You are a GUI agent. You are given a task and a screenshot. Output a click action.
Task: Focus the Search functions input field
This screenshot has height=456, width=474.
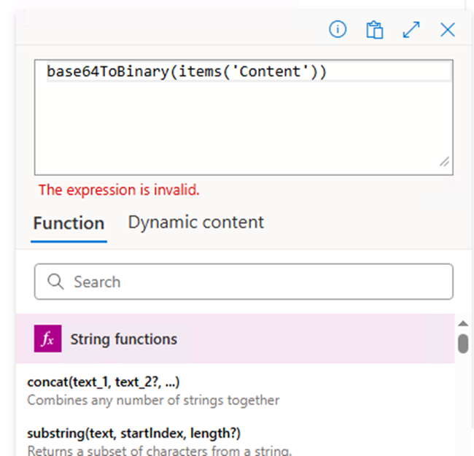click(255, 282)
